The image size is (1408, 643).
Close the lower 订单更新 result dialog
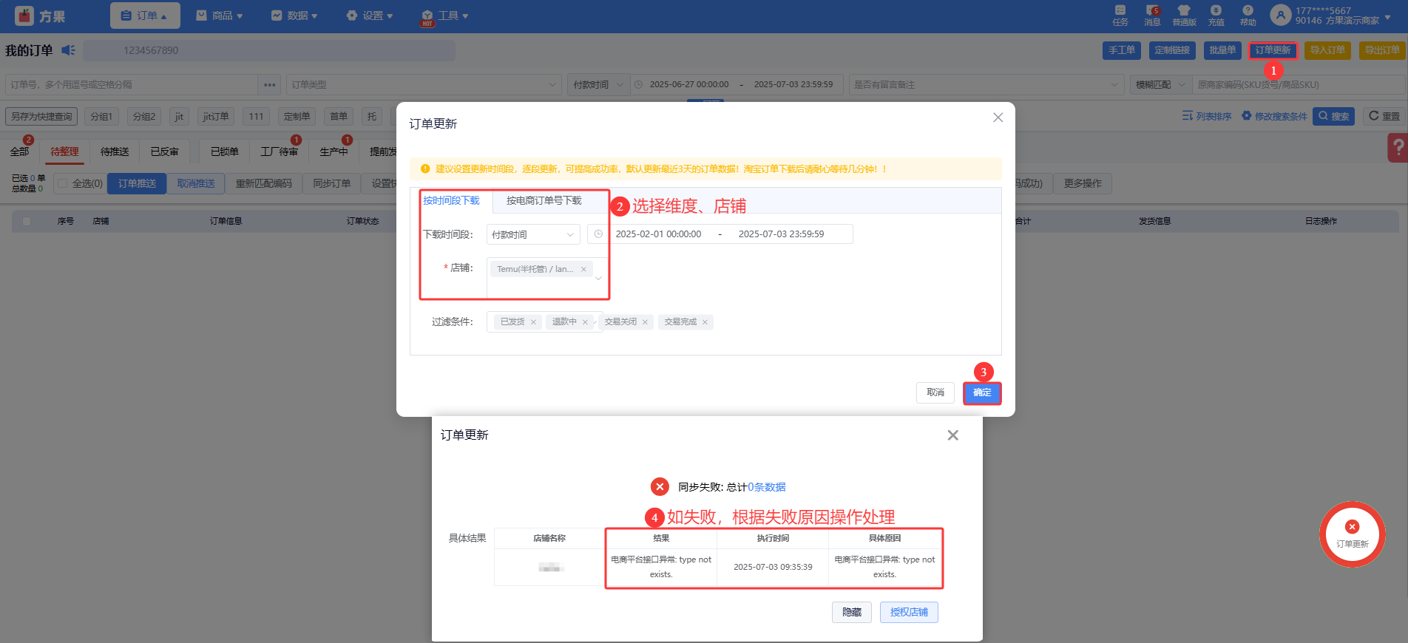[x=952, y=435]
